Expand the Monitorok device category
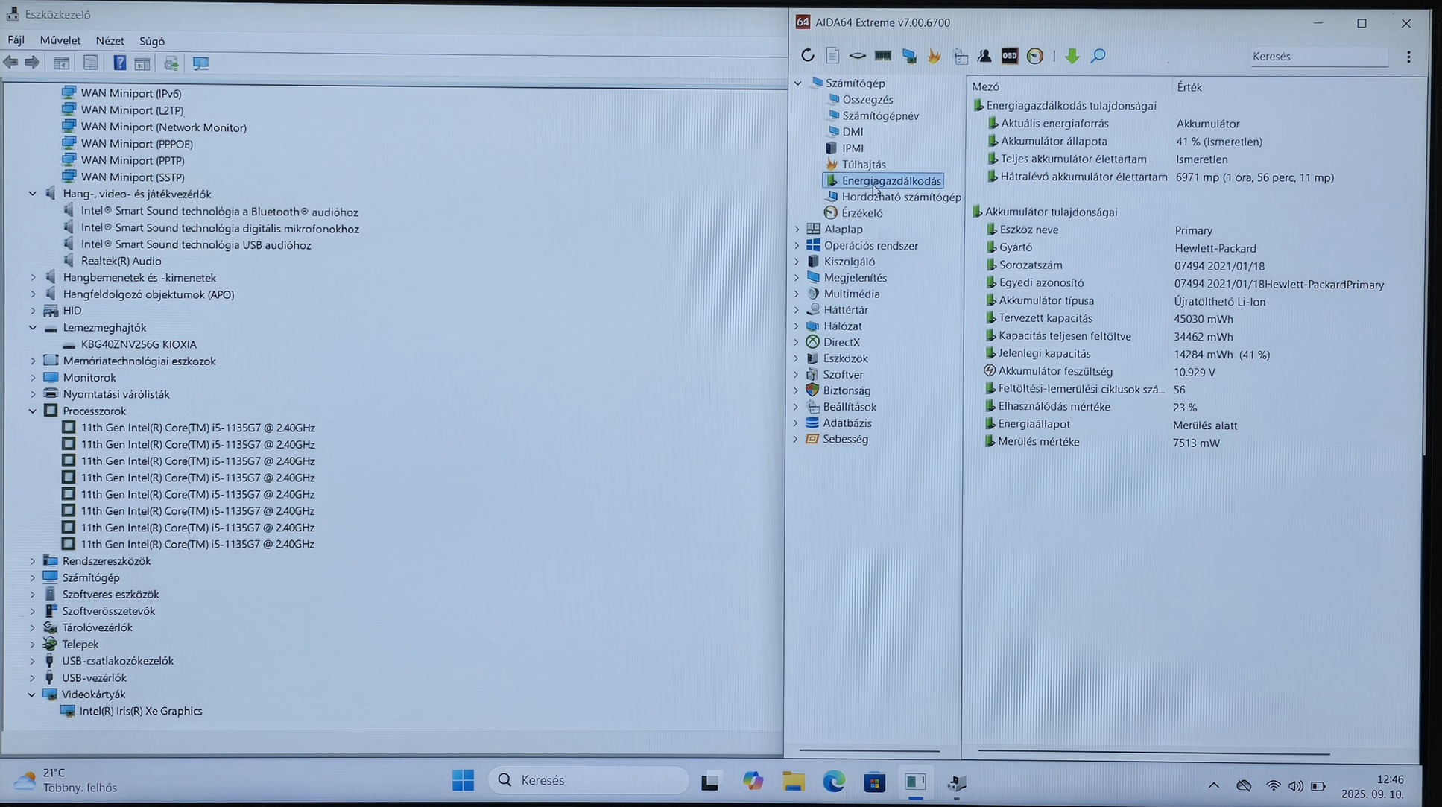 tap(33, 378)
